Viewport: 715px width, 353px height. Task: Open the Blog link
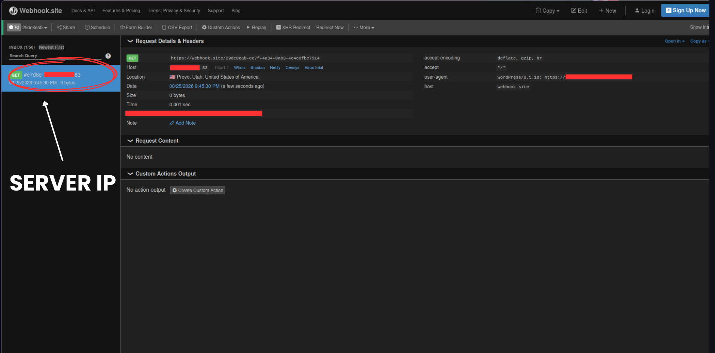click(236, 10)
